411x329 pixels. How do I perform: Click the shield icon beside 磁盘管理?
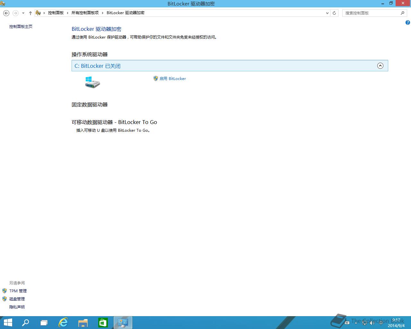[x=4, y=299]
